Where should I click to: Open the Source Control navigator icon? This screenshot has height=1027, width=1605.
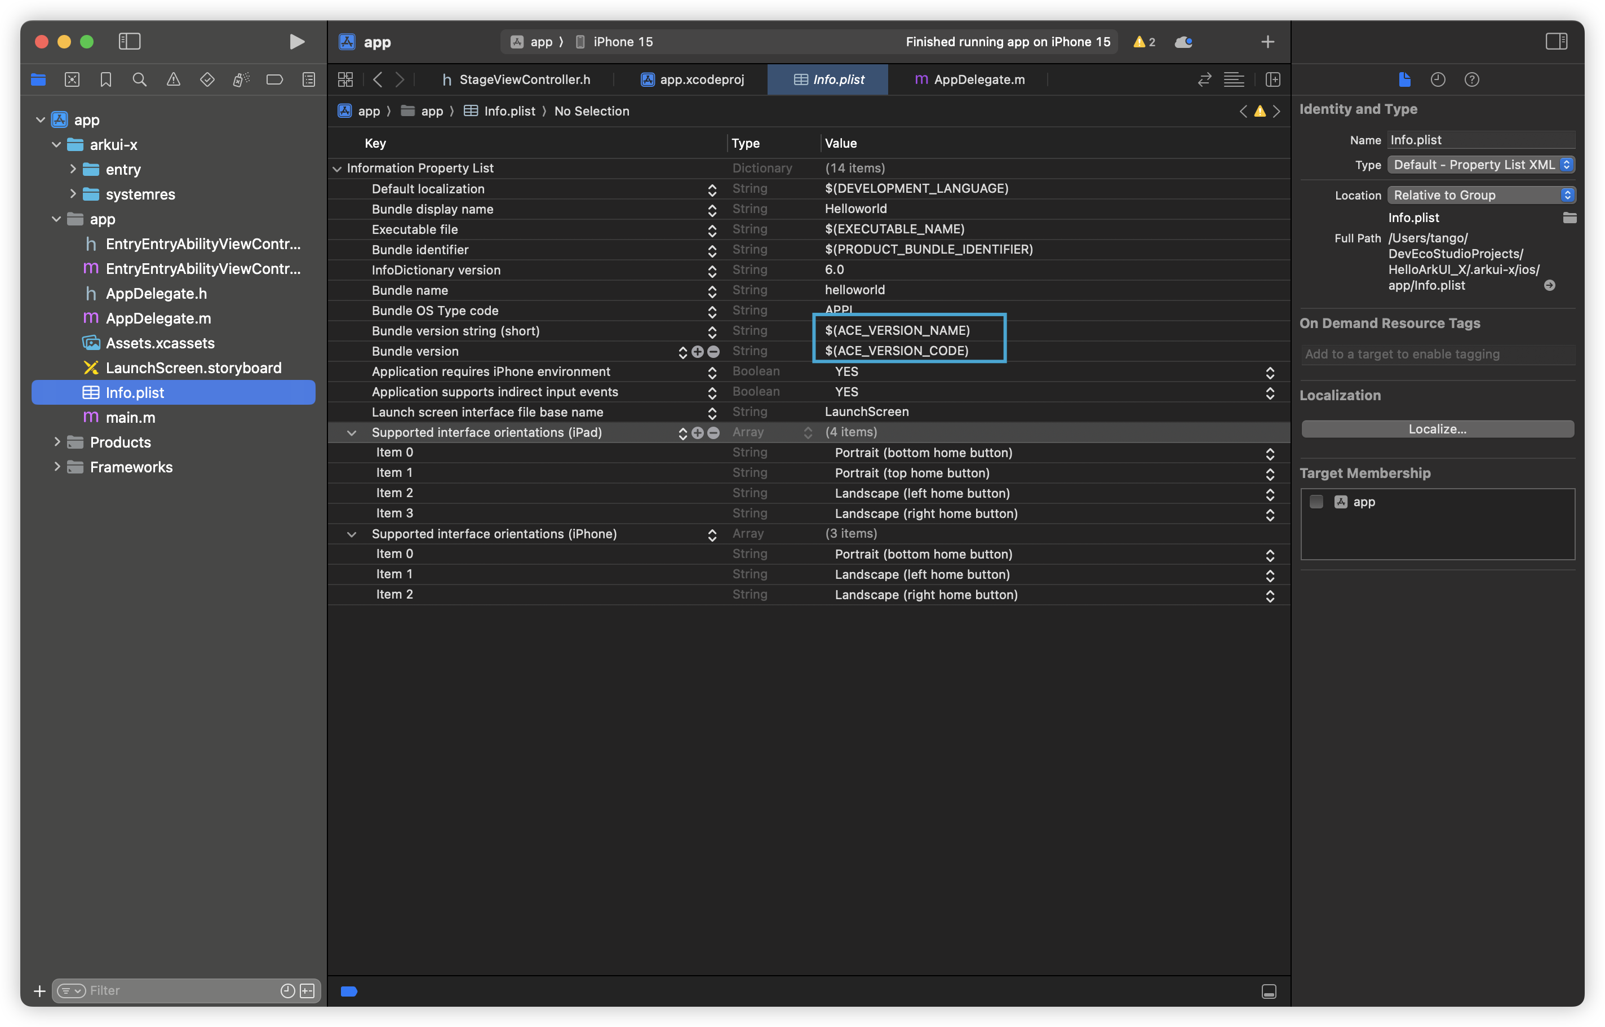[x=72, y=79]
